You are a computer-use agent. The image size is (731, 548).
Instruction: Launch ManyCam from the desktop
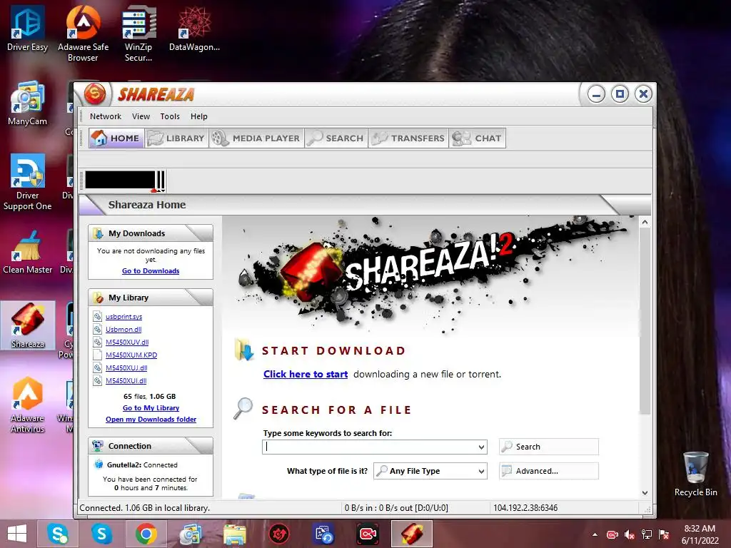click(x=28, y=103)
